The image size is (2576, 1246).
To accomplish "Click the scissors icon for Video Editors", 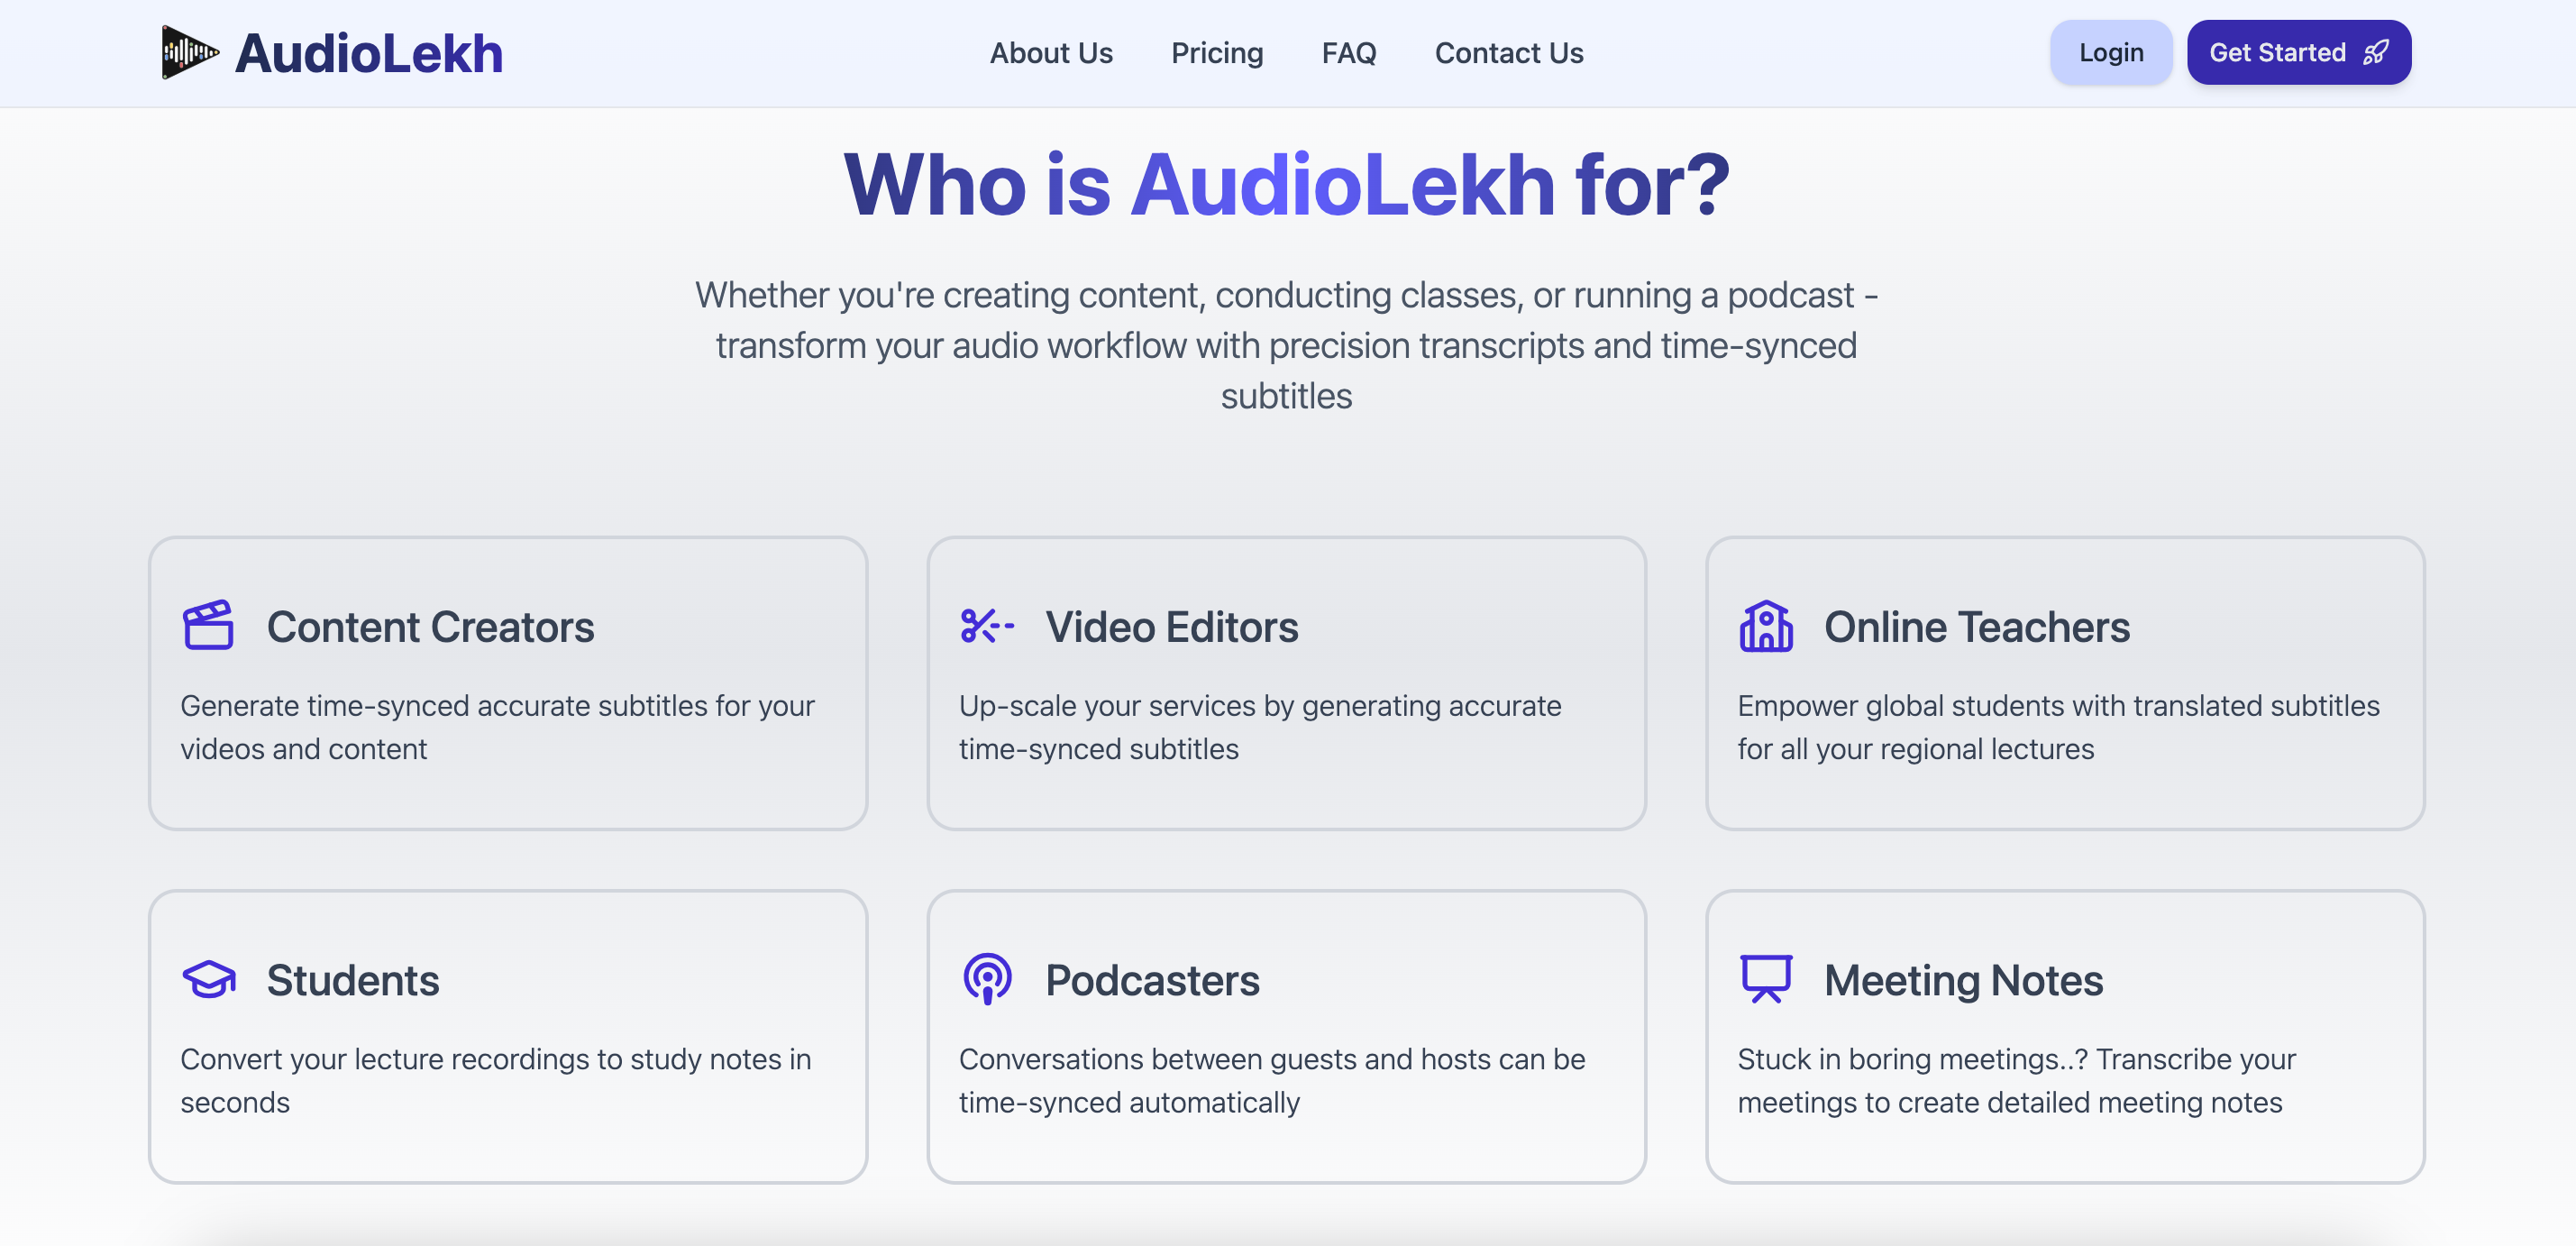I will [986, 626].
